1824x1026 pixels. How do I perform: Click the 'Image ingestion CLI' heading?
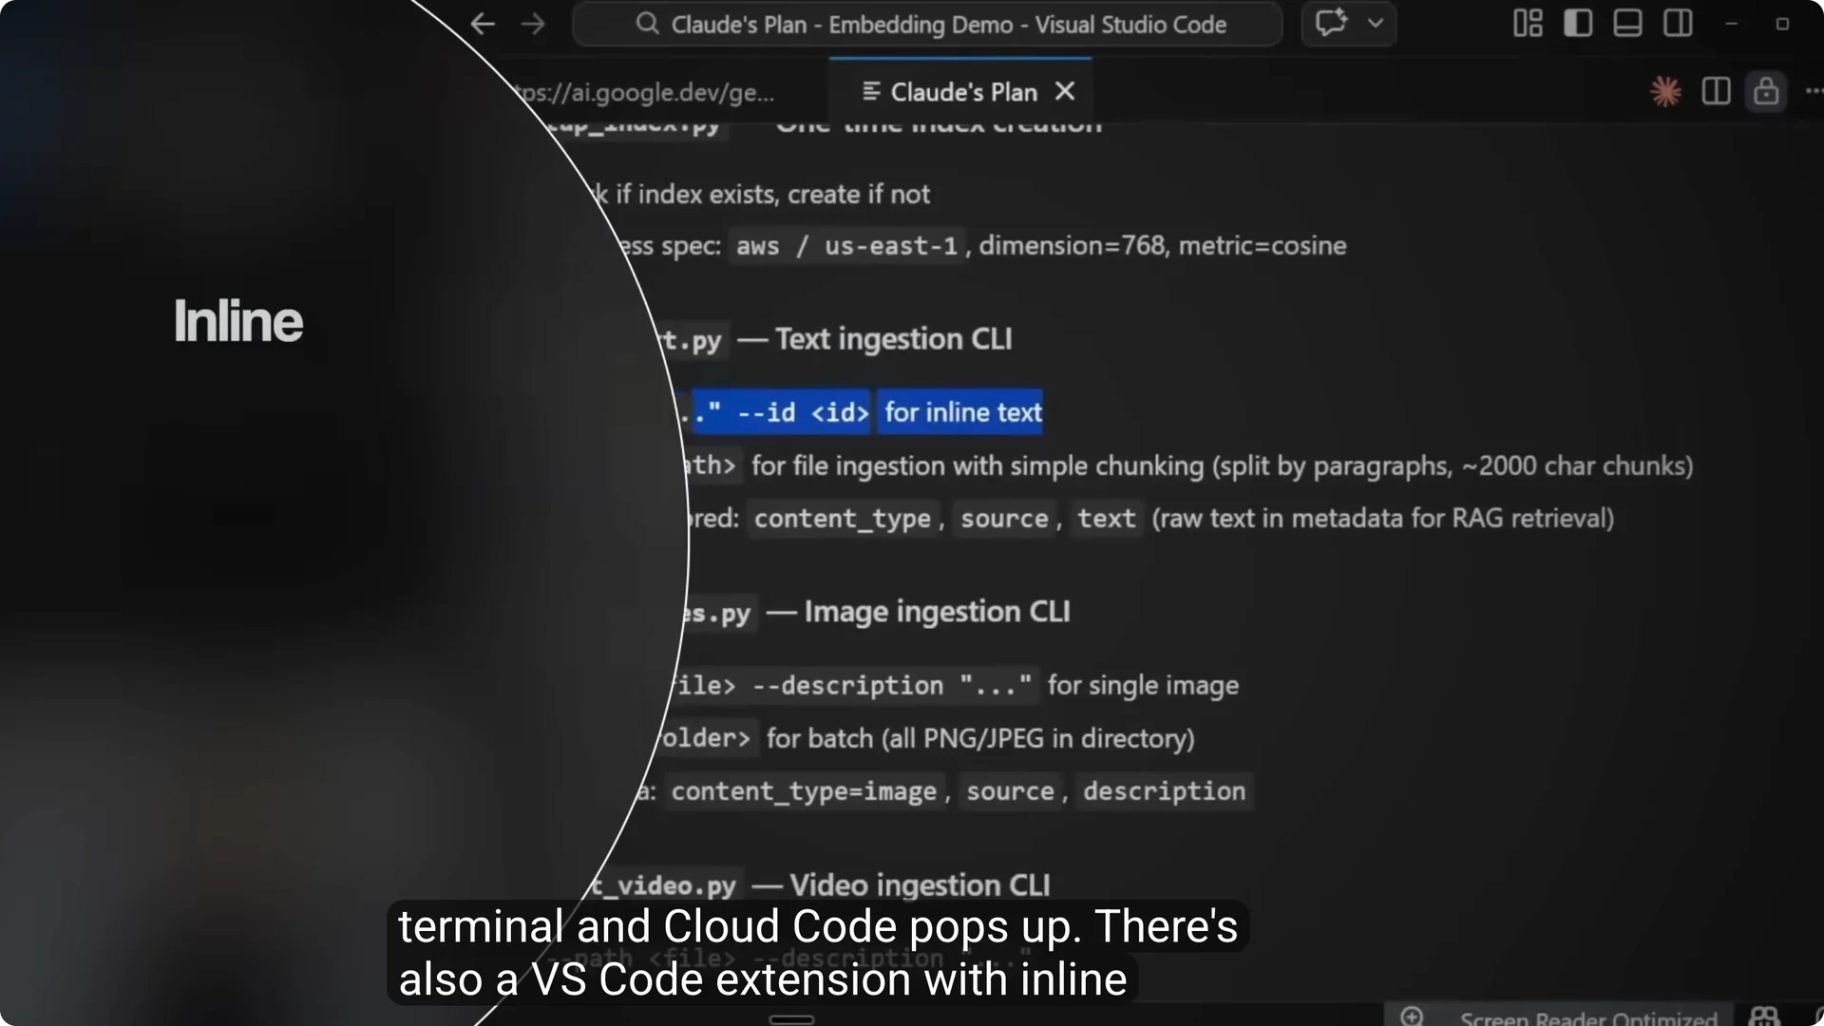point(937,612)
